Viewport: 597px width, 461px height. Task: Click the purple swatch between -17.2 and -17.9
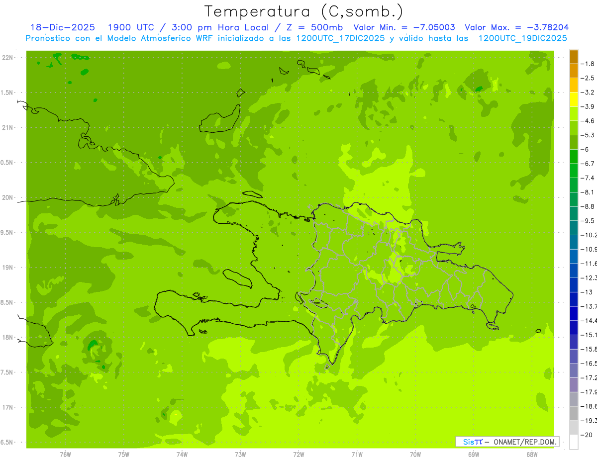(x=574, y=384)
